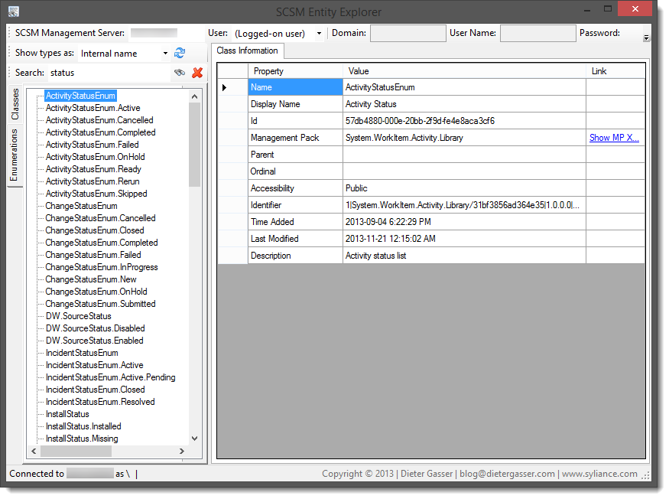669x499 pixels.
Task: Select IncidentStatusEnum.Resolved in tree
Action: pos(100,402)
